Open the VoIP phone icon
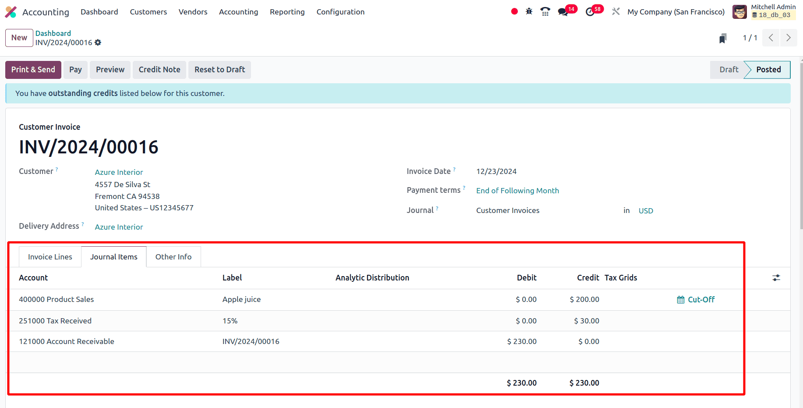The height and width of the screenshot is (408, 803). 545,11
